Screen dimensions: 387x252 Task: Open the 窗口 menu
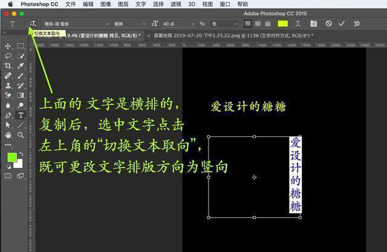[x=225, y=4]
